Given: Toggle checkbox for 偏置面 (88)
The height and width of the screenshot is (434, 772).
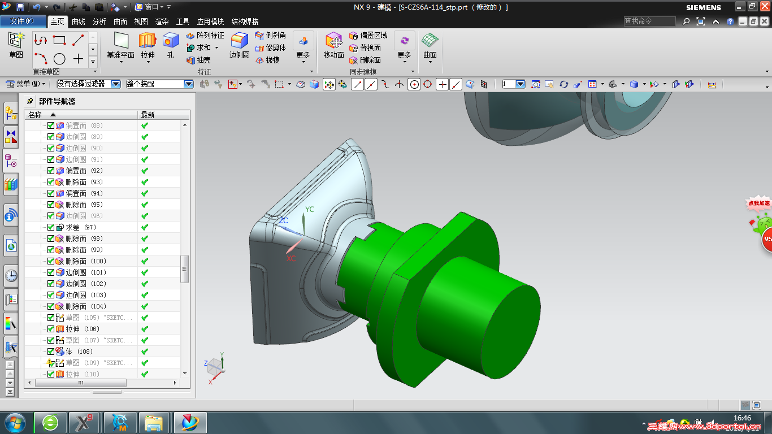Looking at the screenshot, I should 51,125.
